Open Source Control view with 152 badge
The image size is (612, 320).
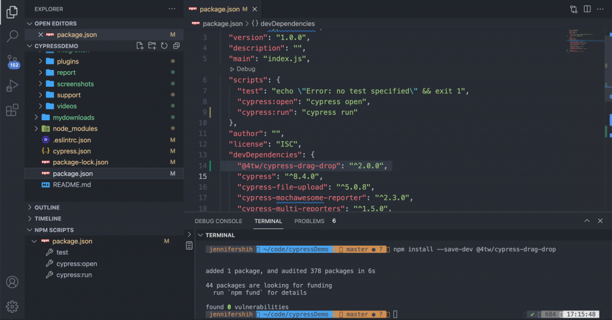13,62
